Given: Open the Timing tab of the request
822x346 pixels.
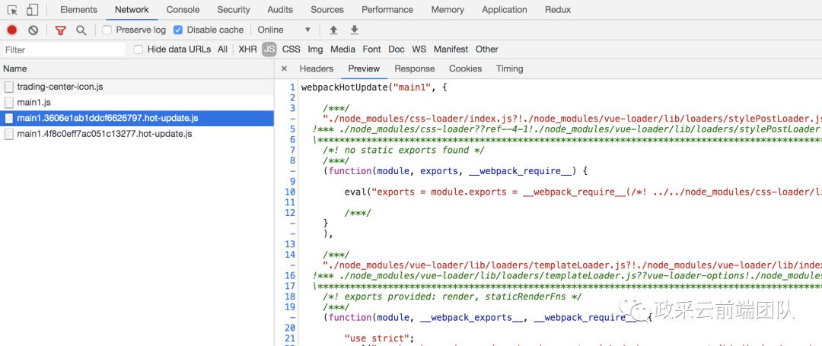Looking at the screenshot, I should pos(509,68).
